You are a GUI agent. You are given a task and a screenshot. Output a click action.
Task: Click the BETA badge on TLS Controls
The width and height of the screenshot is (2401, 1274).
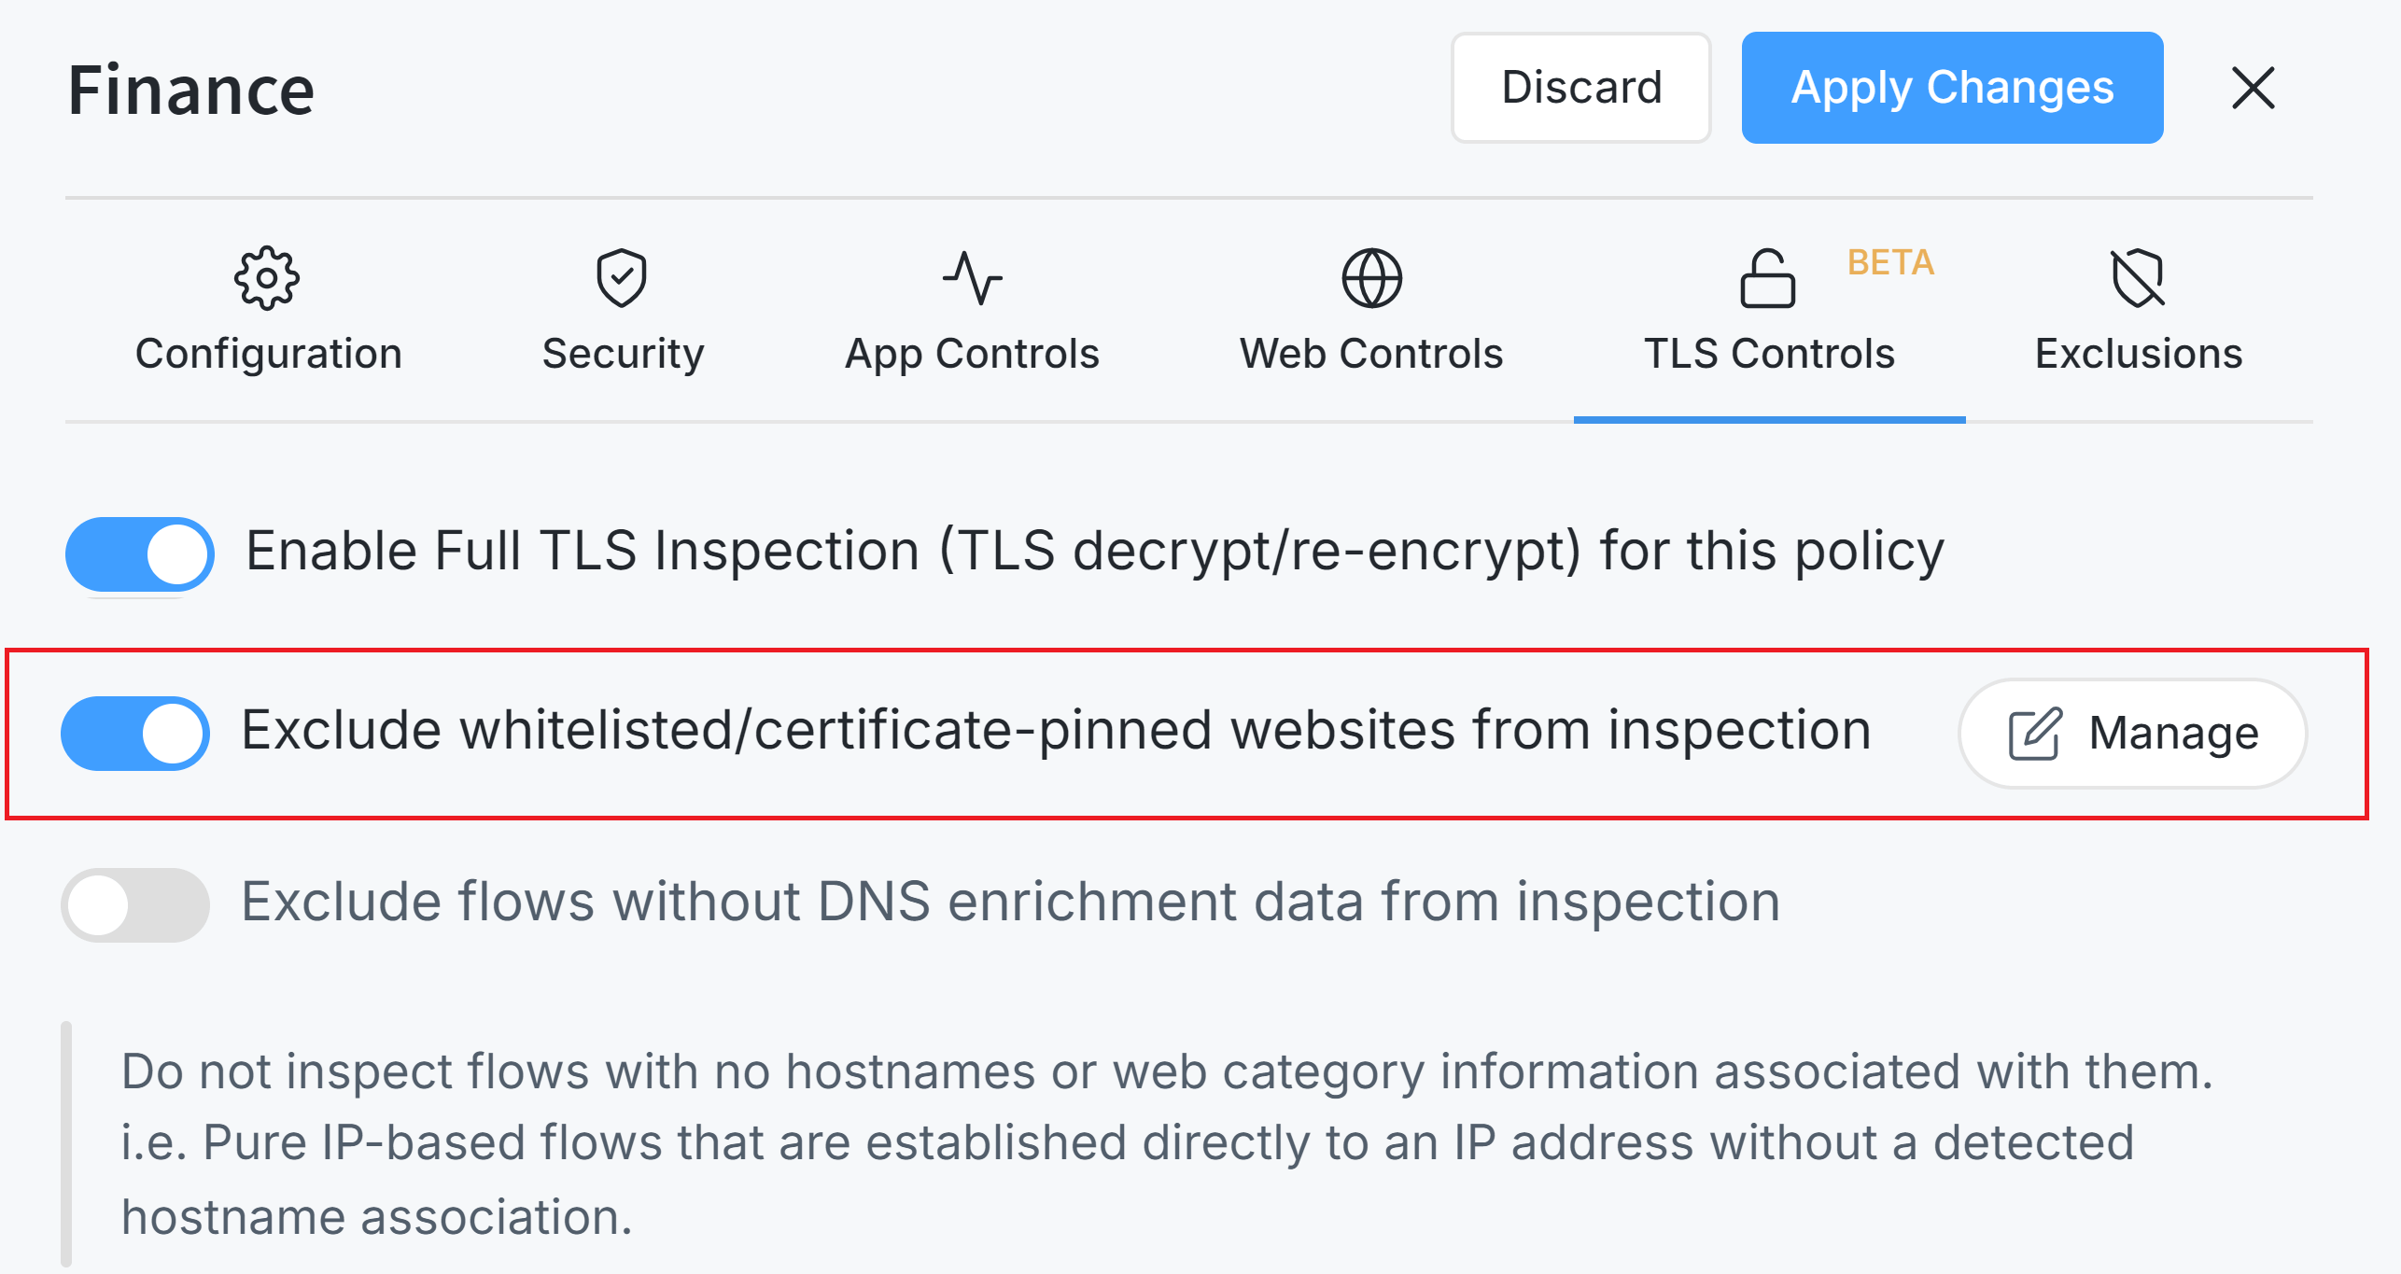click(x=1890, y=263)
